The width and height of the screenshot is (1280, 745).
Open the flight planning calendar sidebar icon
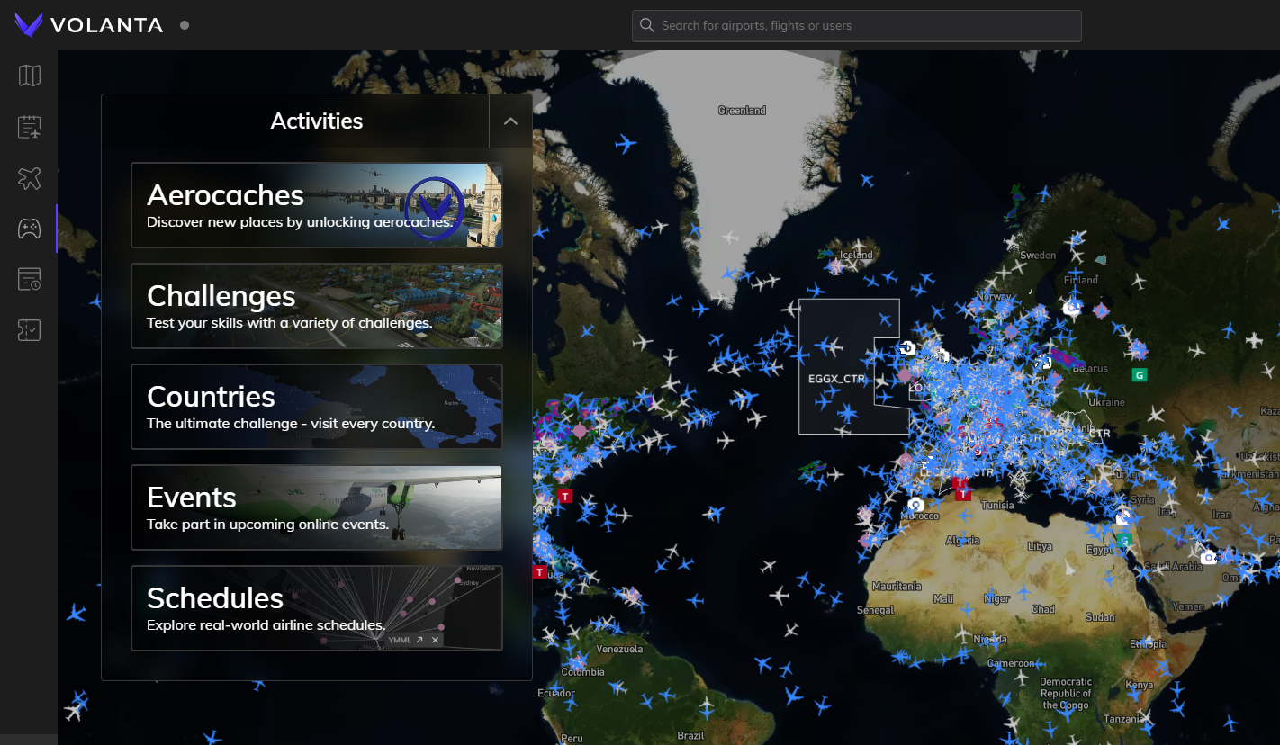pos(30,127)
